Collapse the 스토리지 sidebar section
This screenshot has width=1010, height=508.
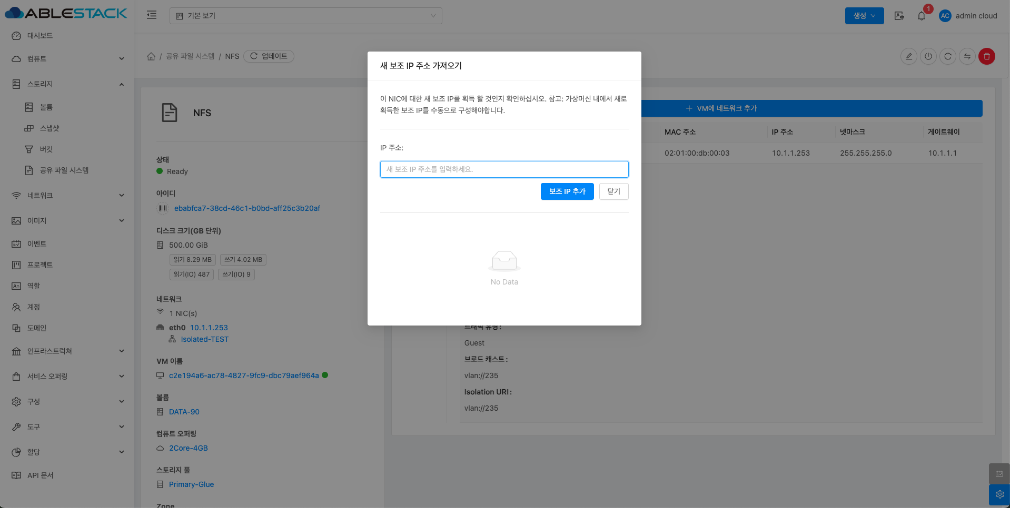(x=67, y=84)
